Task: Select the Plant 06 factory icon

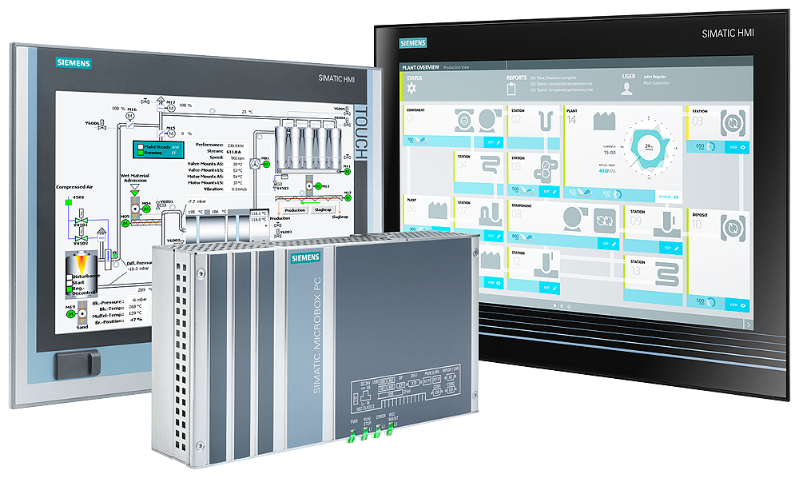Action: coord(438,210)
